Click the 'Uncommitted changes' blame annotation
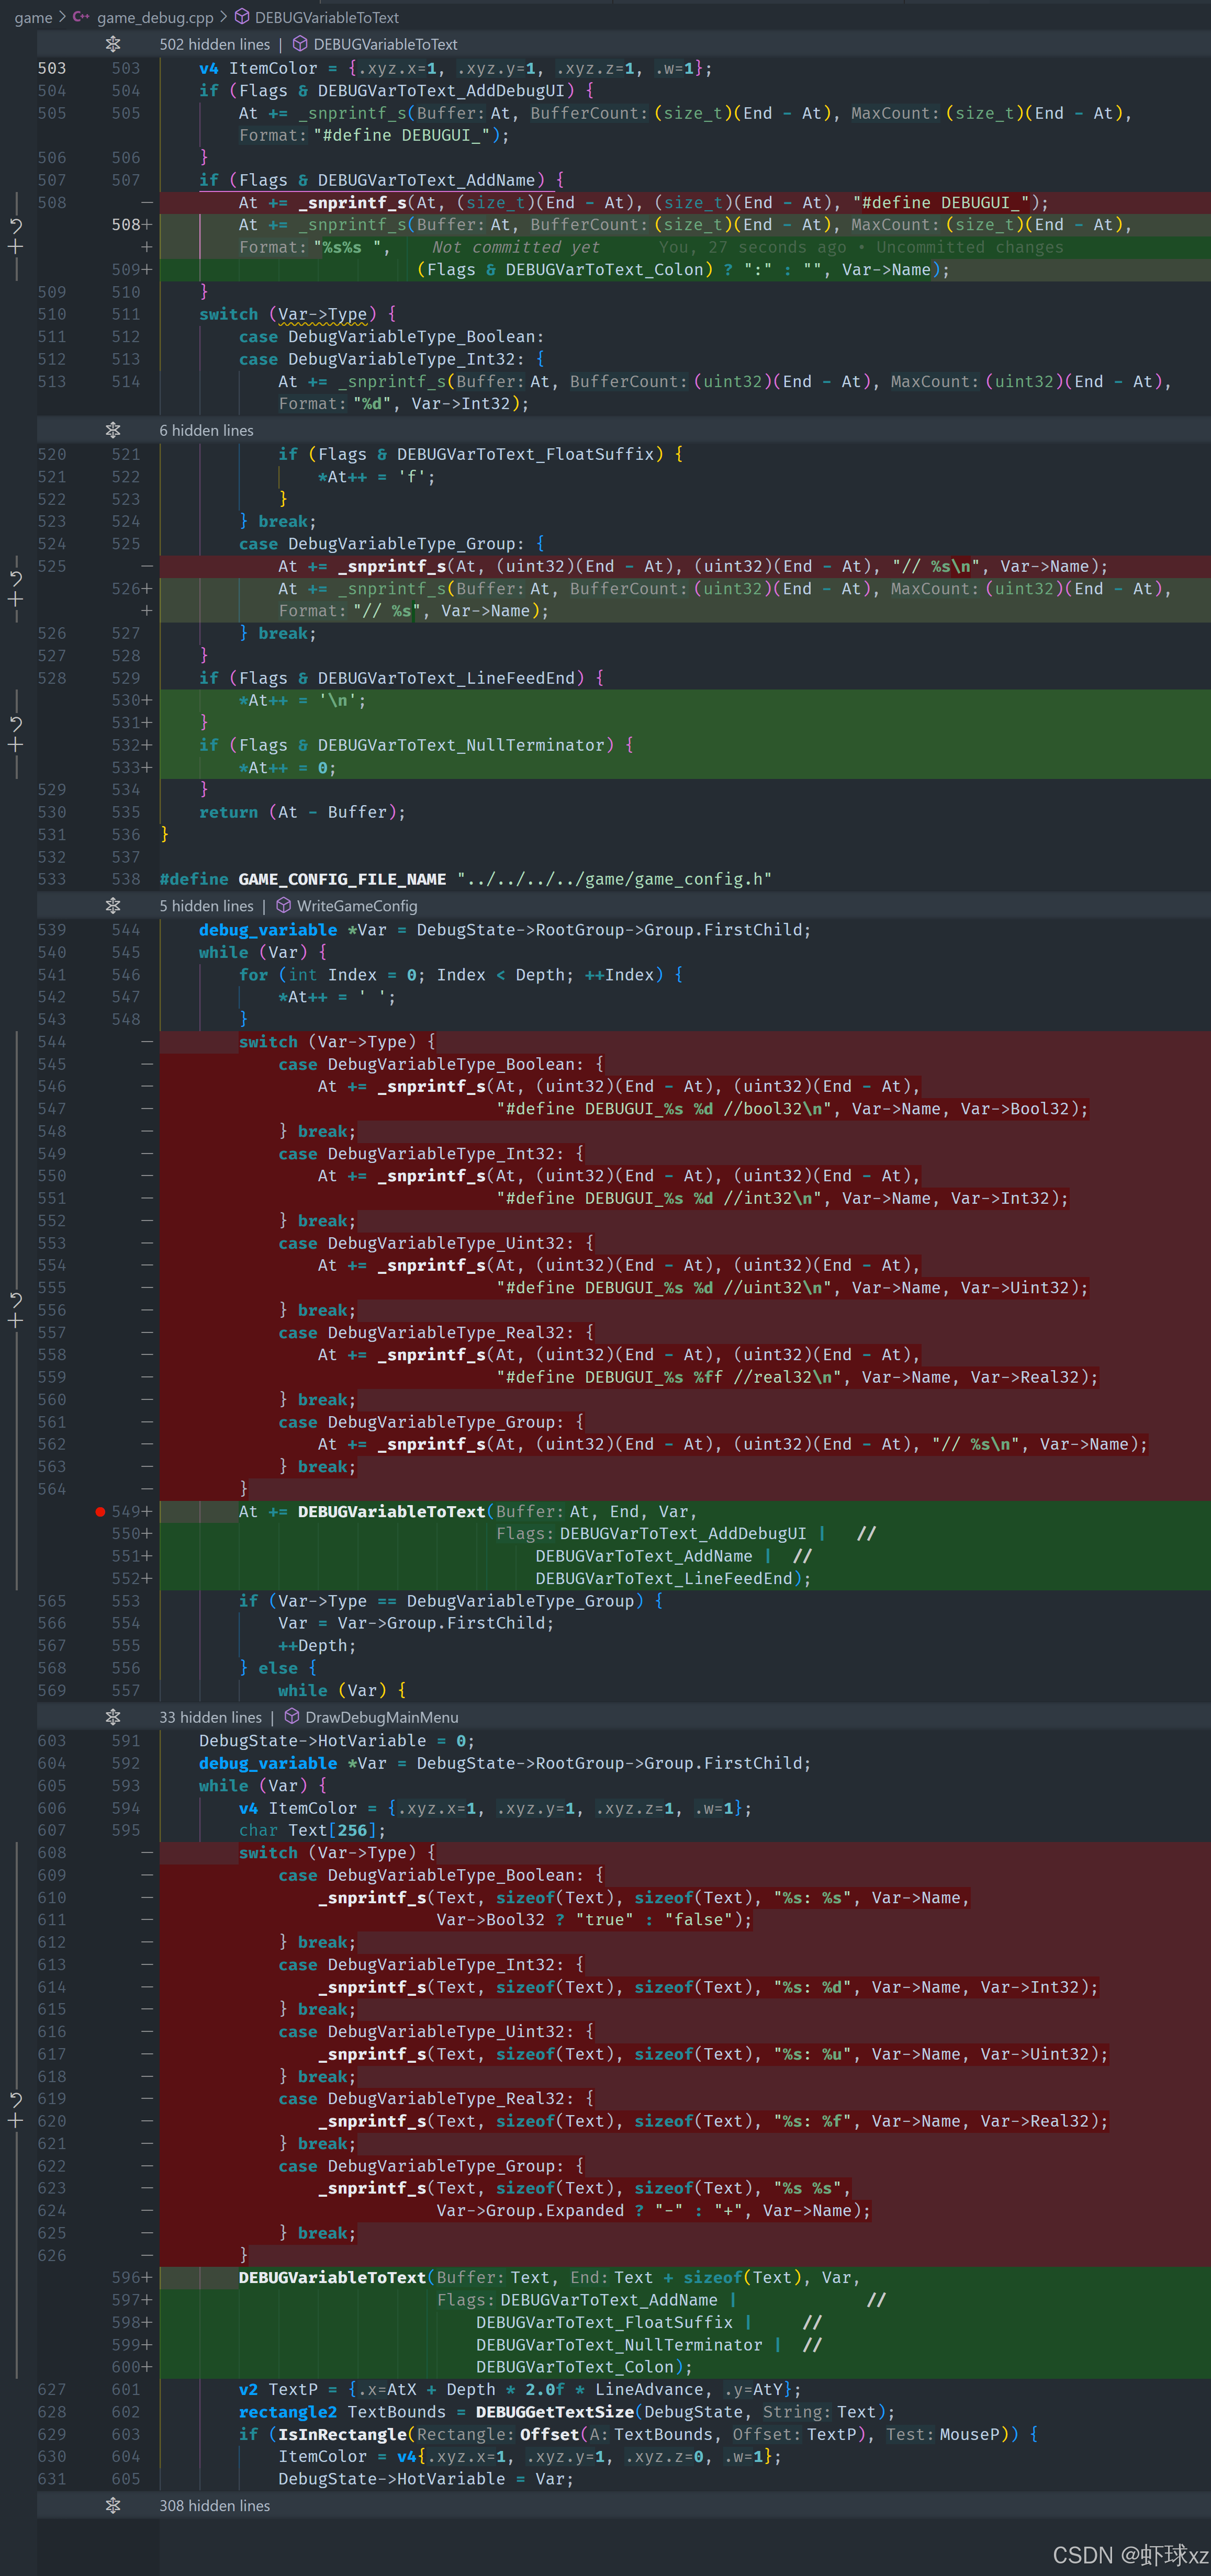Screen dimensions: 1211x2576 click(969, 247)
